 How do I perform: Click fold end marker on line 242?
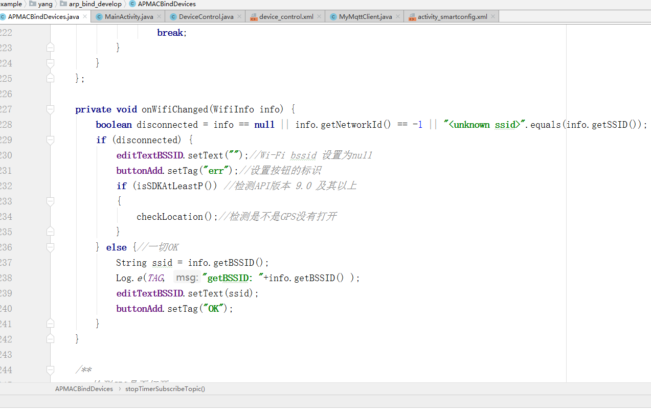tap(50, 339)
